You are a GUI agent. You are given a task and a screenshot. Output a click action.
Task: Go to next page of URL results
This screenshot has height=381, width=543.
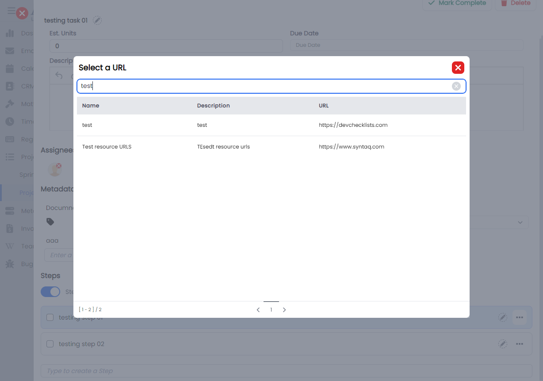pyautogui.click(x=284, y=310)
